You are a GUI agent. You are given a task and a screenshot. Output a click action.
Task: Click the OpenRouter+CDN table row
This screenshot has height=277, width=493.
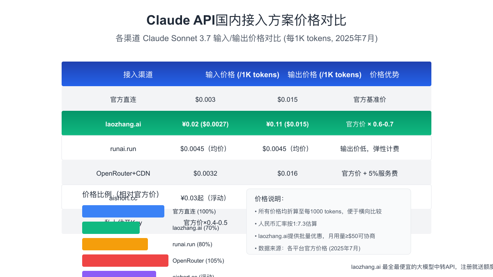click(246, 173)
